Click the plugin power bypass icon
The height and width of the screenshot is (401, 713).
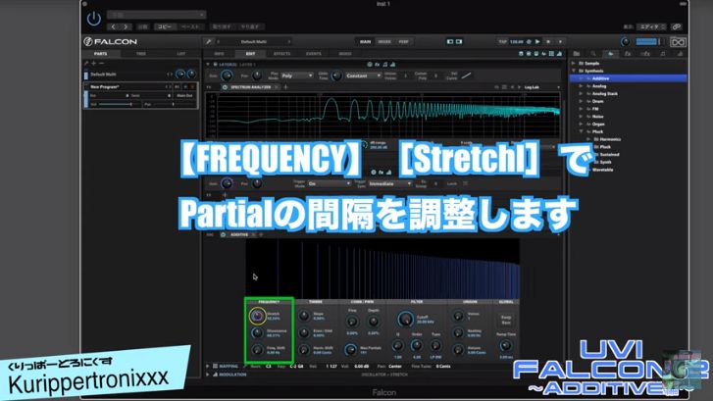(94, 19)
